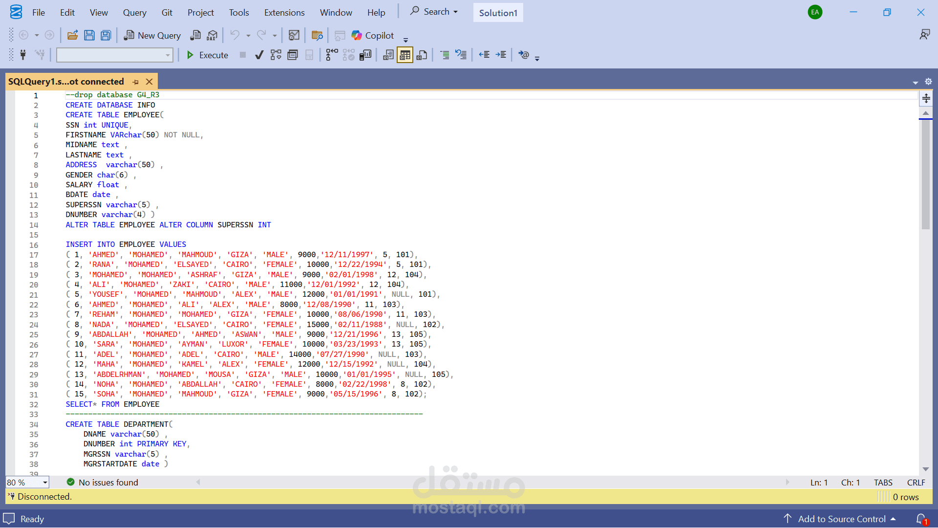Switch output to Results to File

[422, 55]
